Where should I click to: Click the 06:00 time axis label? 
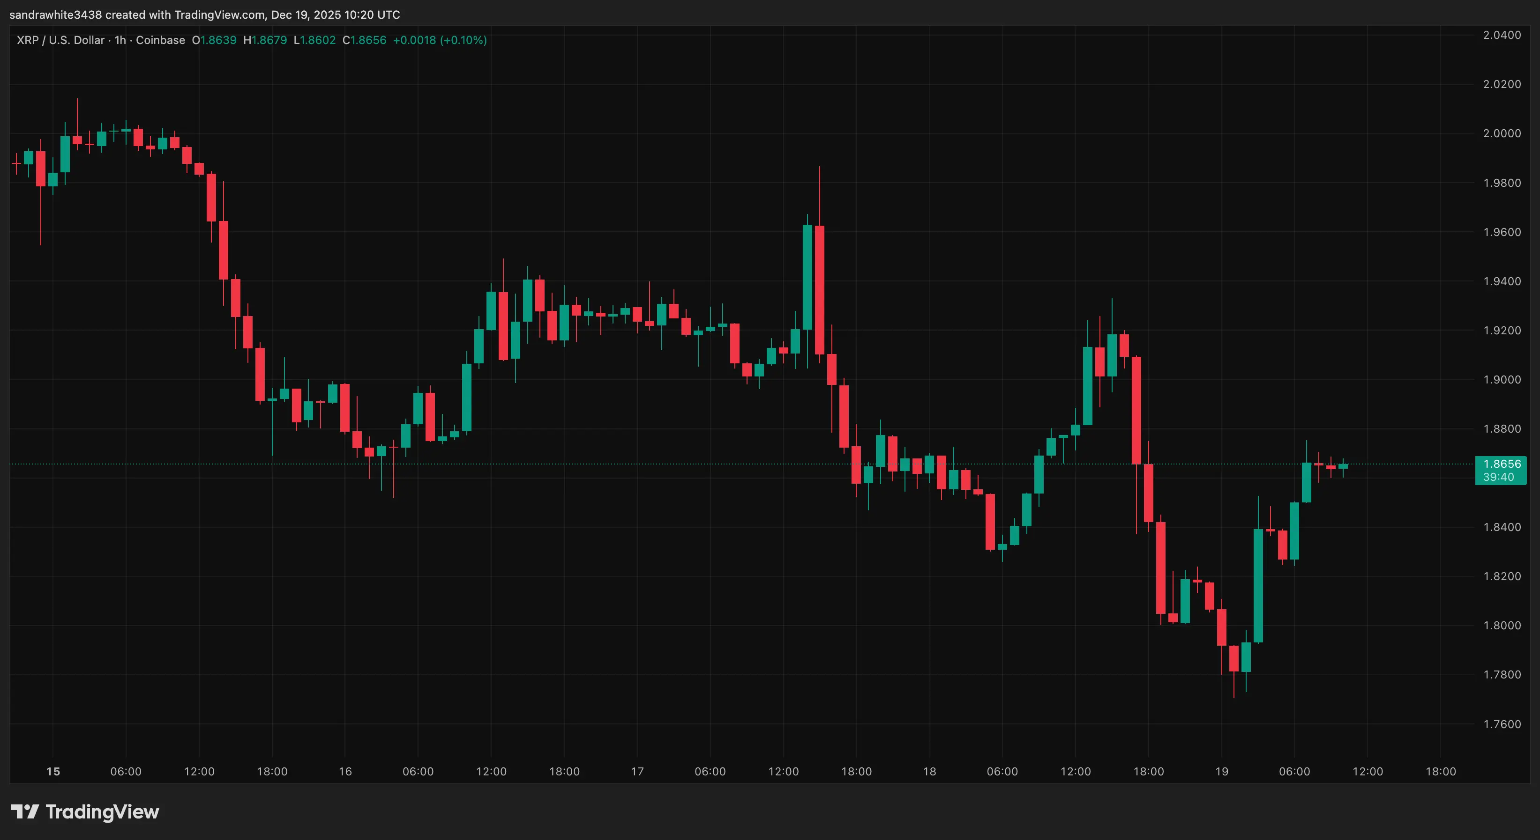click(x=126, y=771)
